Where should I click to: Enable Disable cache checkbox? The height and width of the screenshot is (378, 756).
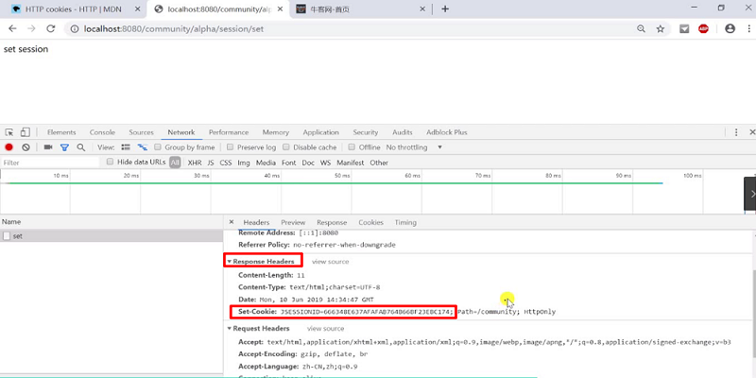click(286, 147)
